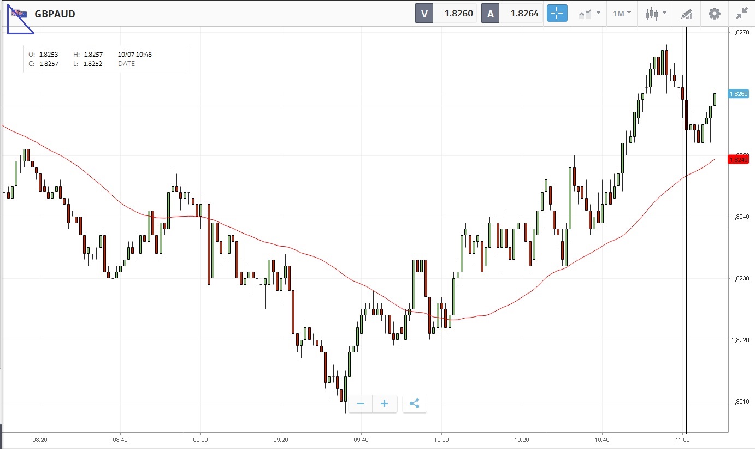Screen dimensions: 755x449
Task: Expand the candlestick chart type dropdown
Action: [656, 14]
